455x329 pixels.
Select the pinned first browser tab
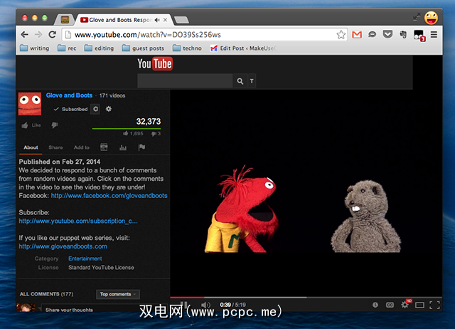[x=65, y=20]
